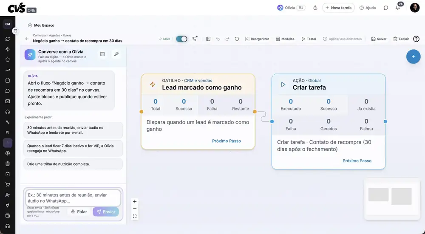
Task: Select the 30 minutos antes da reunião suggestion
Action: coord(73,130)
